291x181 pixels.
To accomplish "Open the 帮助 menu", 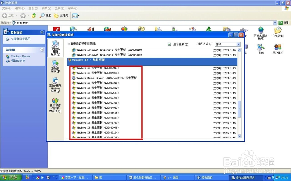I will pos(72,8).
